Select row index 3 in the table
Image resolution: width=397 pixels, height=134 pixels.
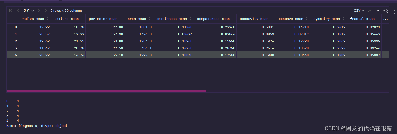16,48
